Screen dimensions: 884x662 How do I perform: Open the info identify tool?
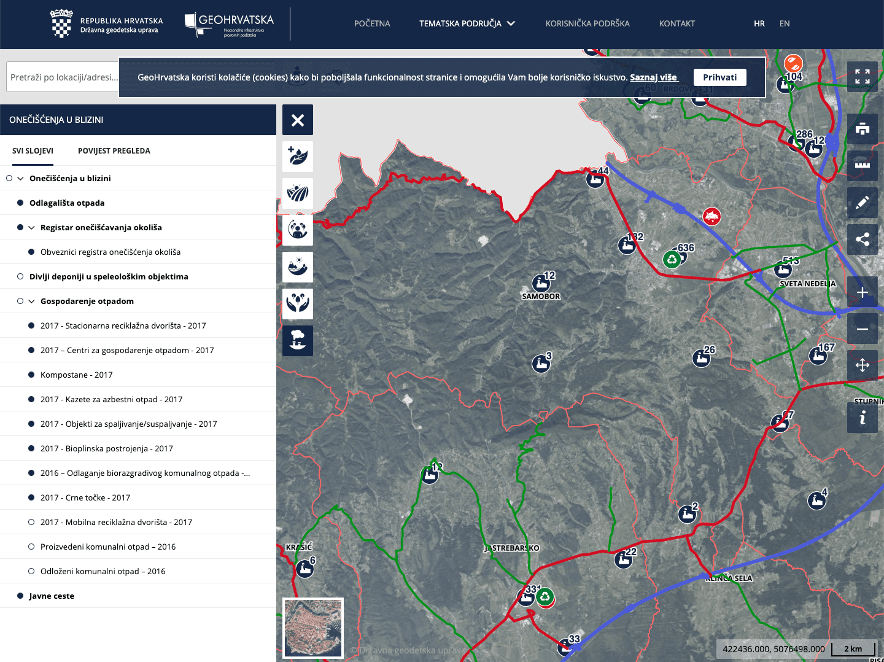tap(863, 418)
